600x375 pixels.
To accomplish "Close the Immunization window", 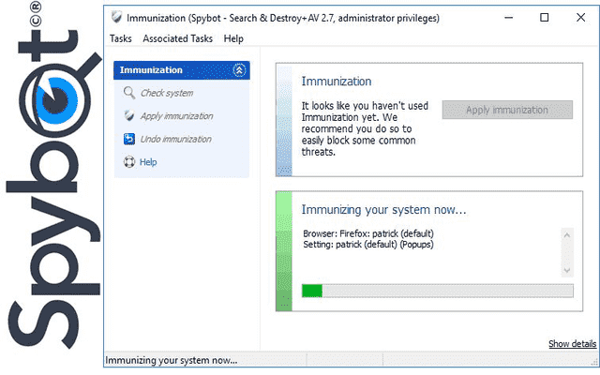I will tap(580, 17).
